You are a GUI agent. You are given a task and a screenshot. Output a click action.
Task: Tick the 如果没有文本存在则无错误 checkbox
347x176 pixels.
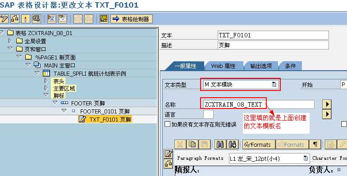click(x=168, y=124)
